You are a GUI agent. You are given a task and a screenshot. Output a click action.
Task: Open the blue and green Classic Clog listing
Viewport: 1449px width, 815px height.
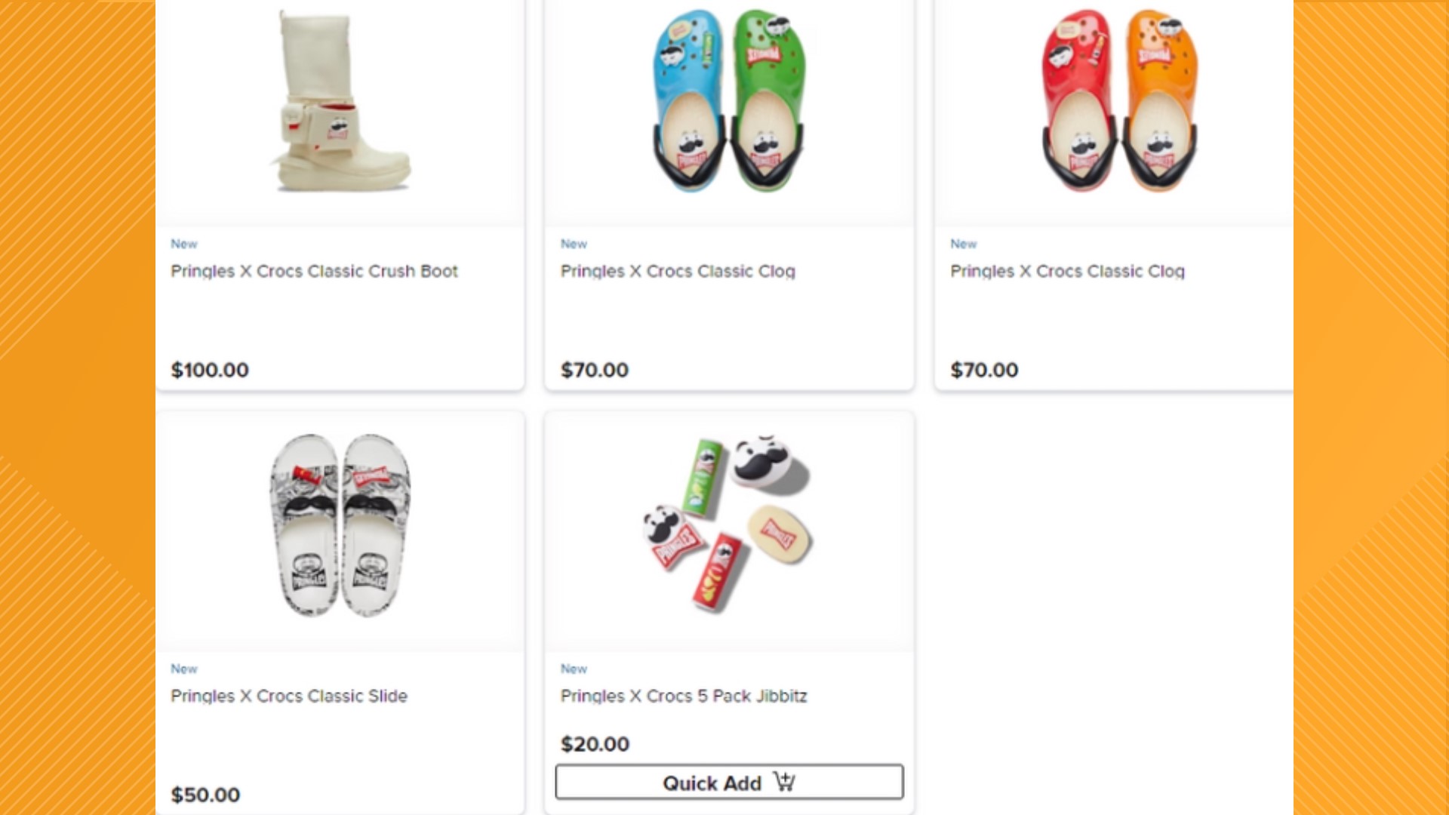click(677, 271)
